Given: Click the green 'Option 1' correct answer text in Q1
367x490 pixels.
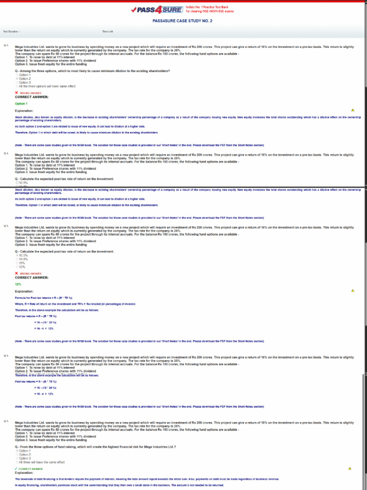Looking at the screenshot, I should [21, 103].
